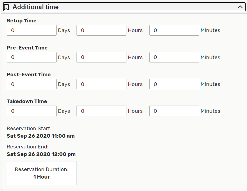This screenshot has width=247, height=191.
Task: Click into Post-Event Time Minutes box
Action: tap(174, 84)
